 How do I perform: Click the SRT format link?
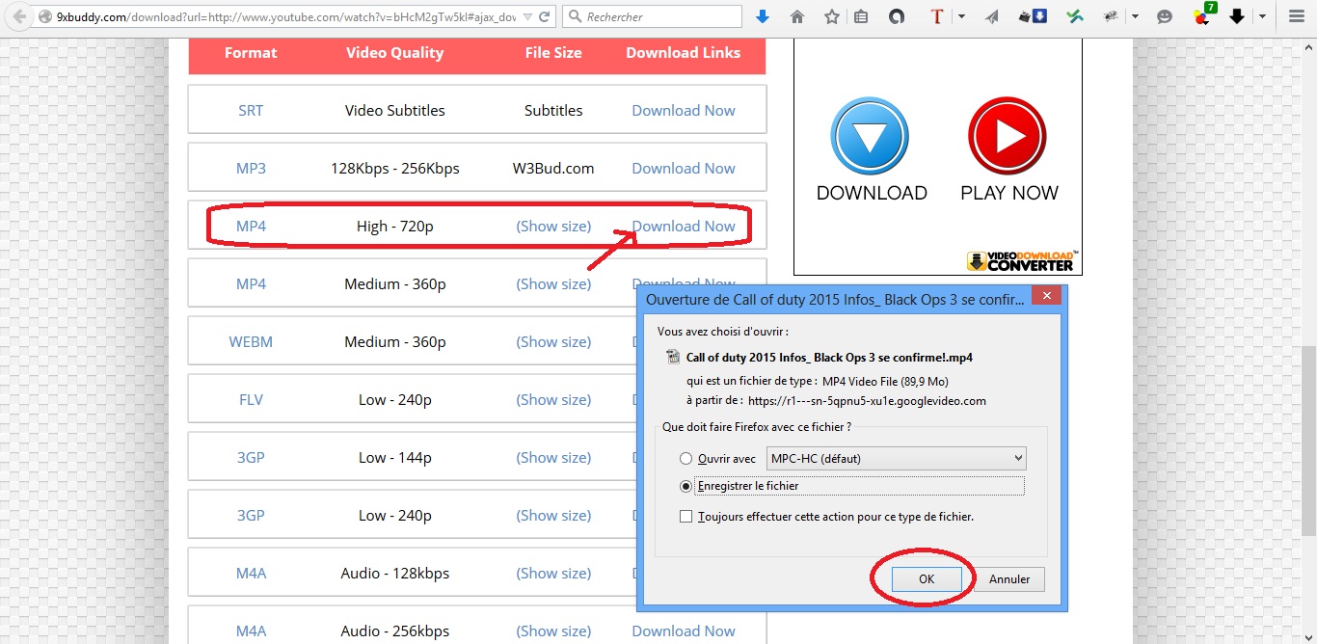click(x=251, y=110)
